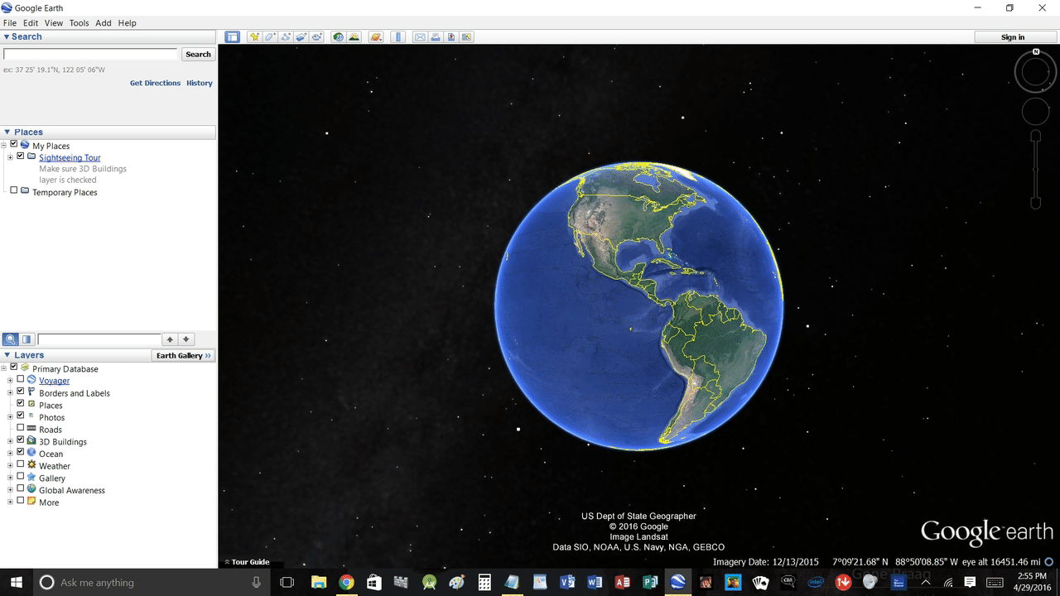Open the Tools menu
Viewport: 1060px width, 596px height.
[79, 23]
